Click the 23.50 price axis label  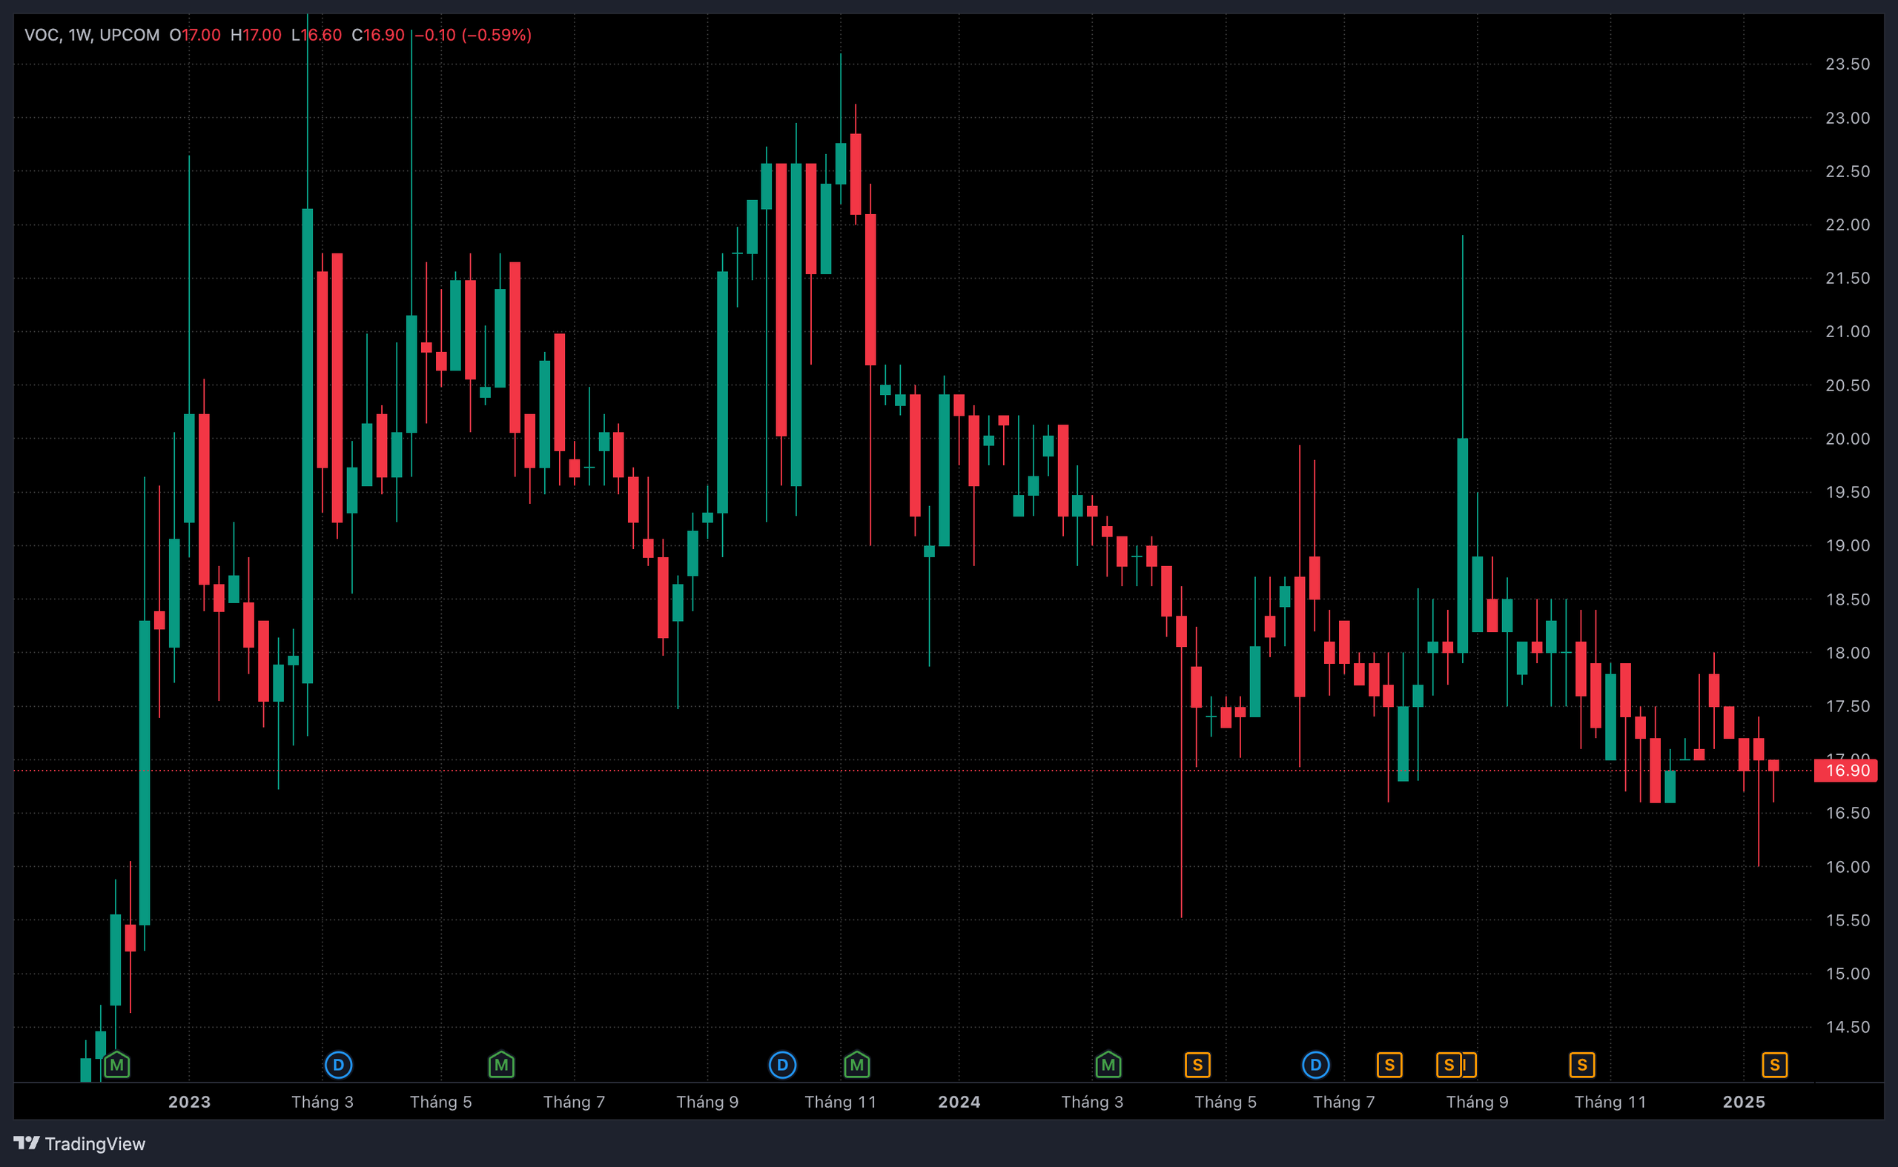(1848, 64)
